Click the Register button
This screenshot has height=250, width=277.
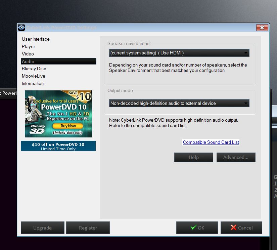[88, 228]
